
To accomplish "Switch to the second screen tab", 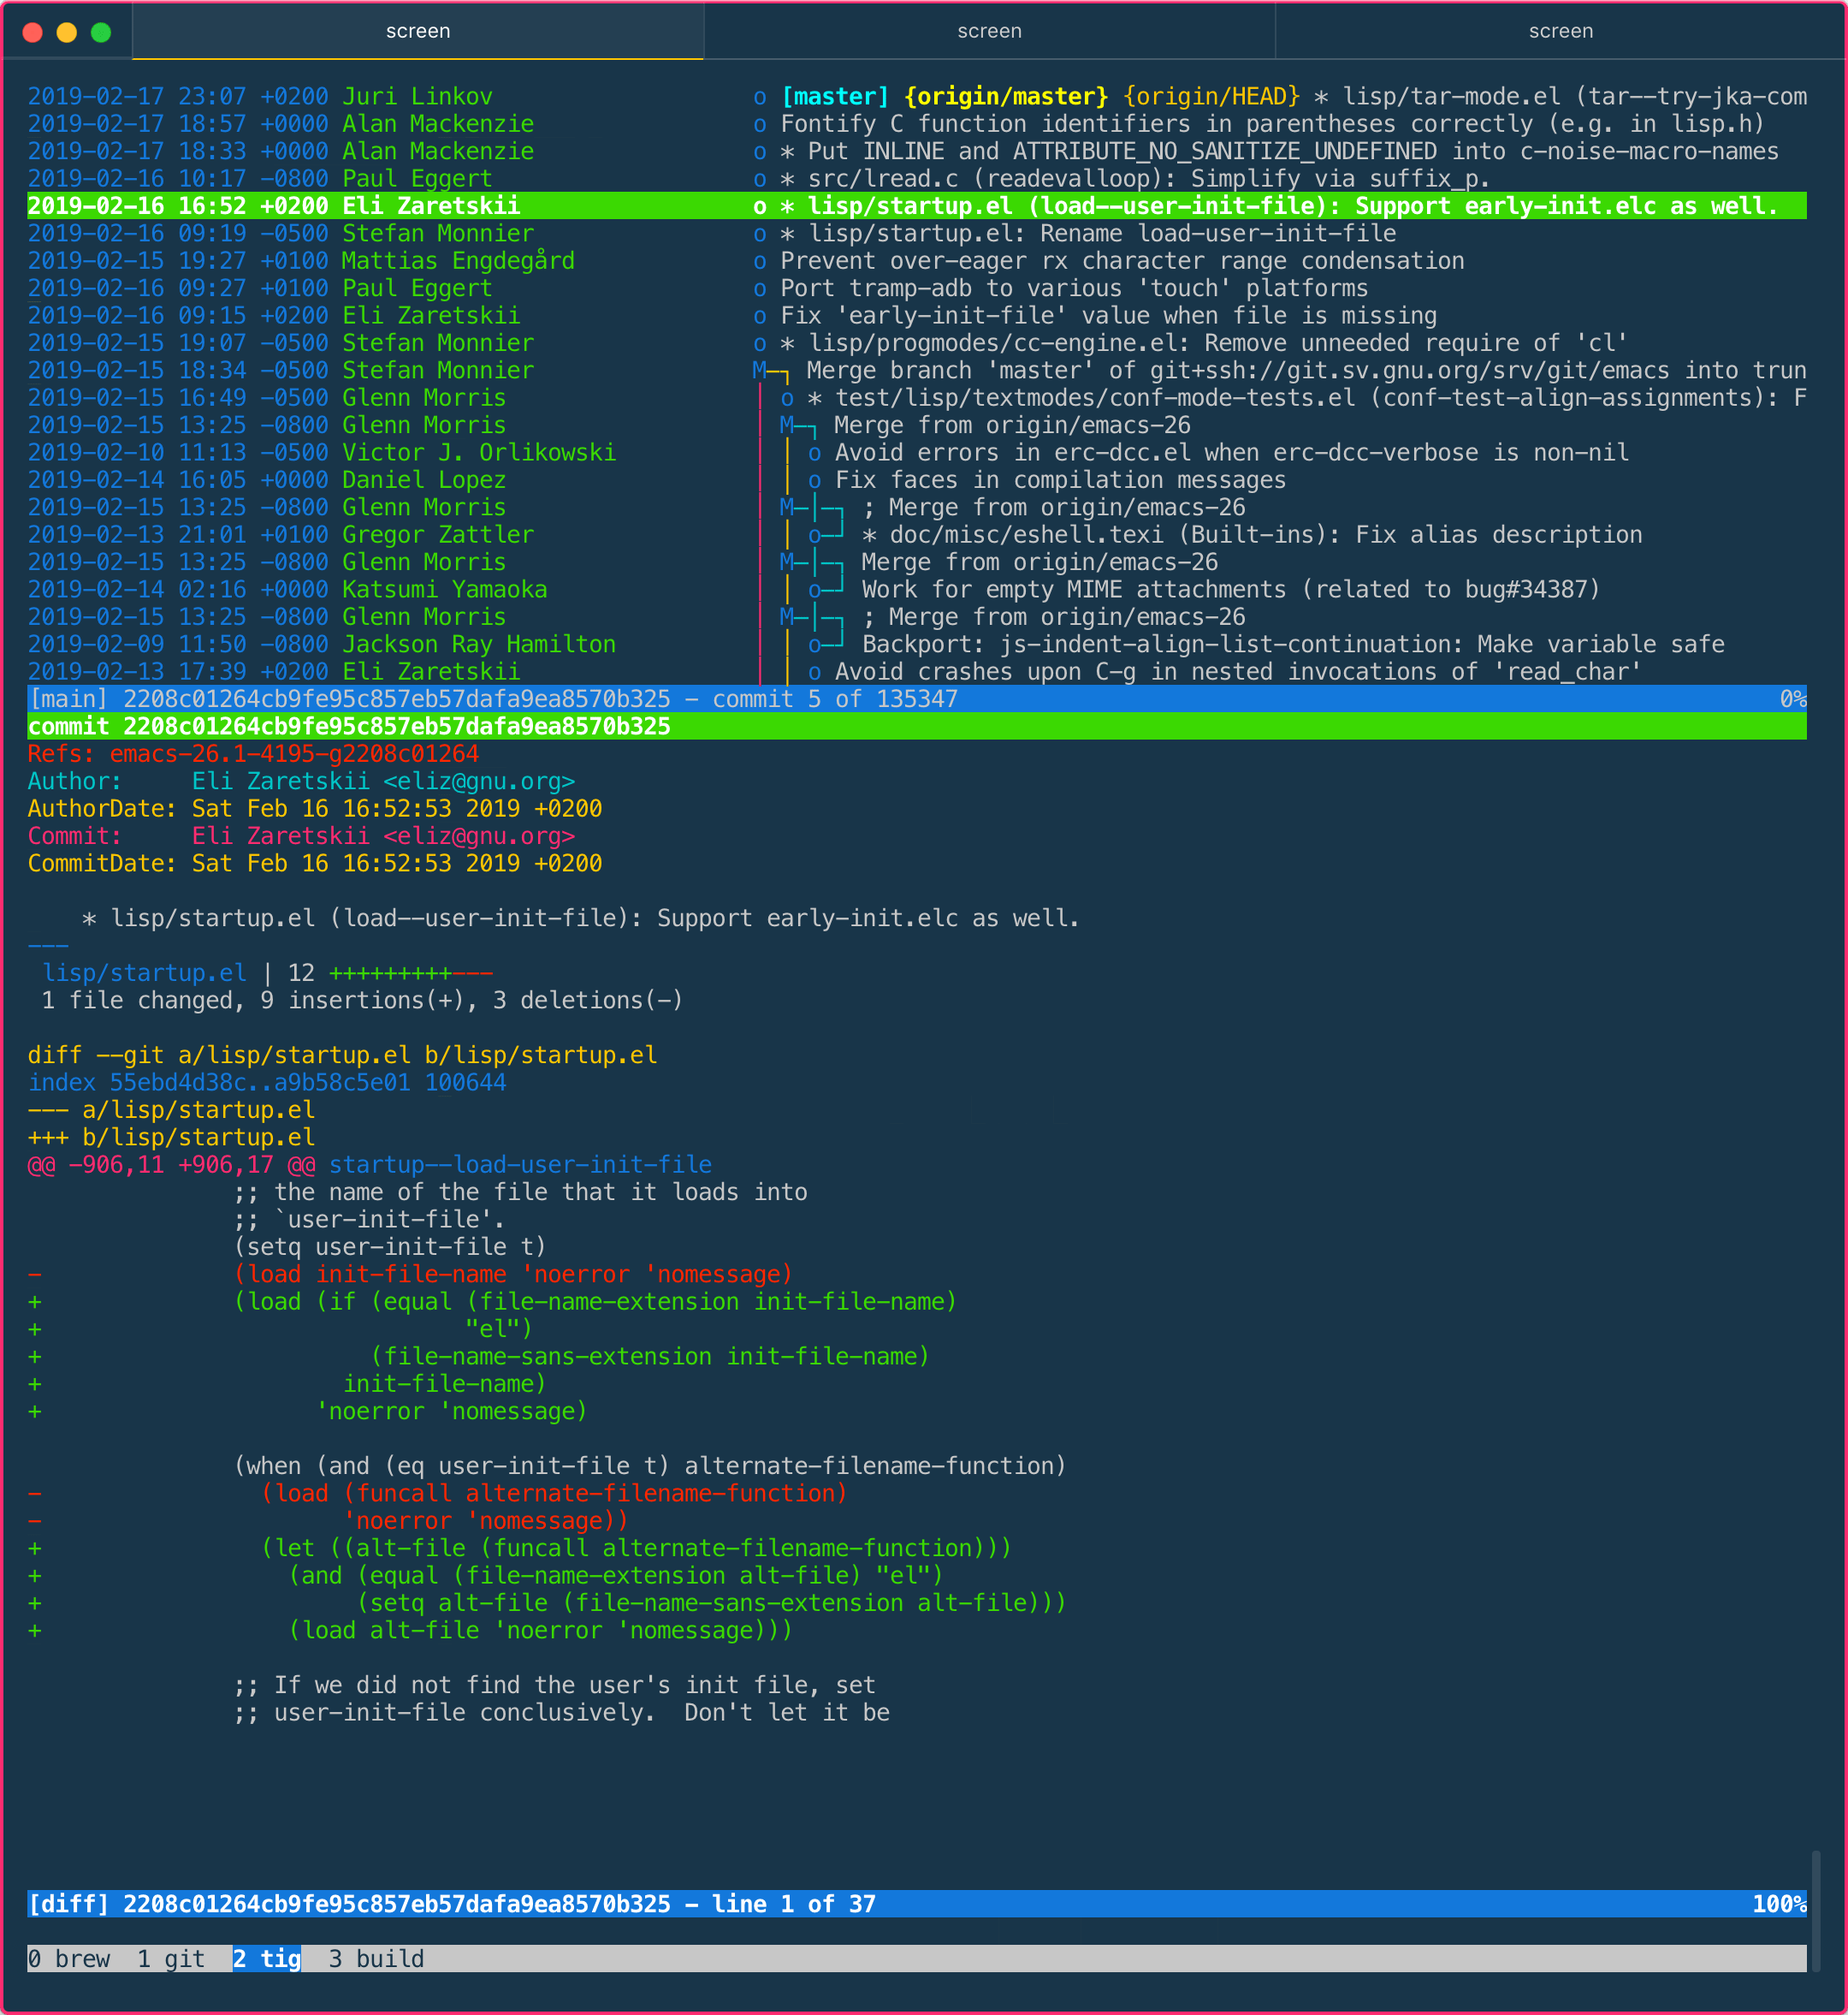I will [x=990, y=31].
